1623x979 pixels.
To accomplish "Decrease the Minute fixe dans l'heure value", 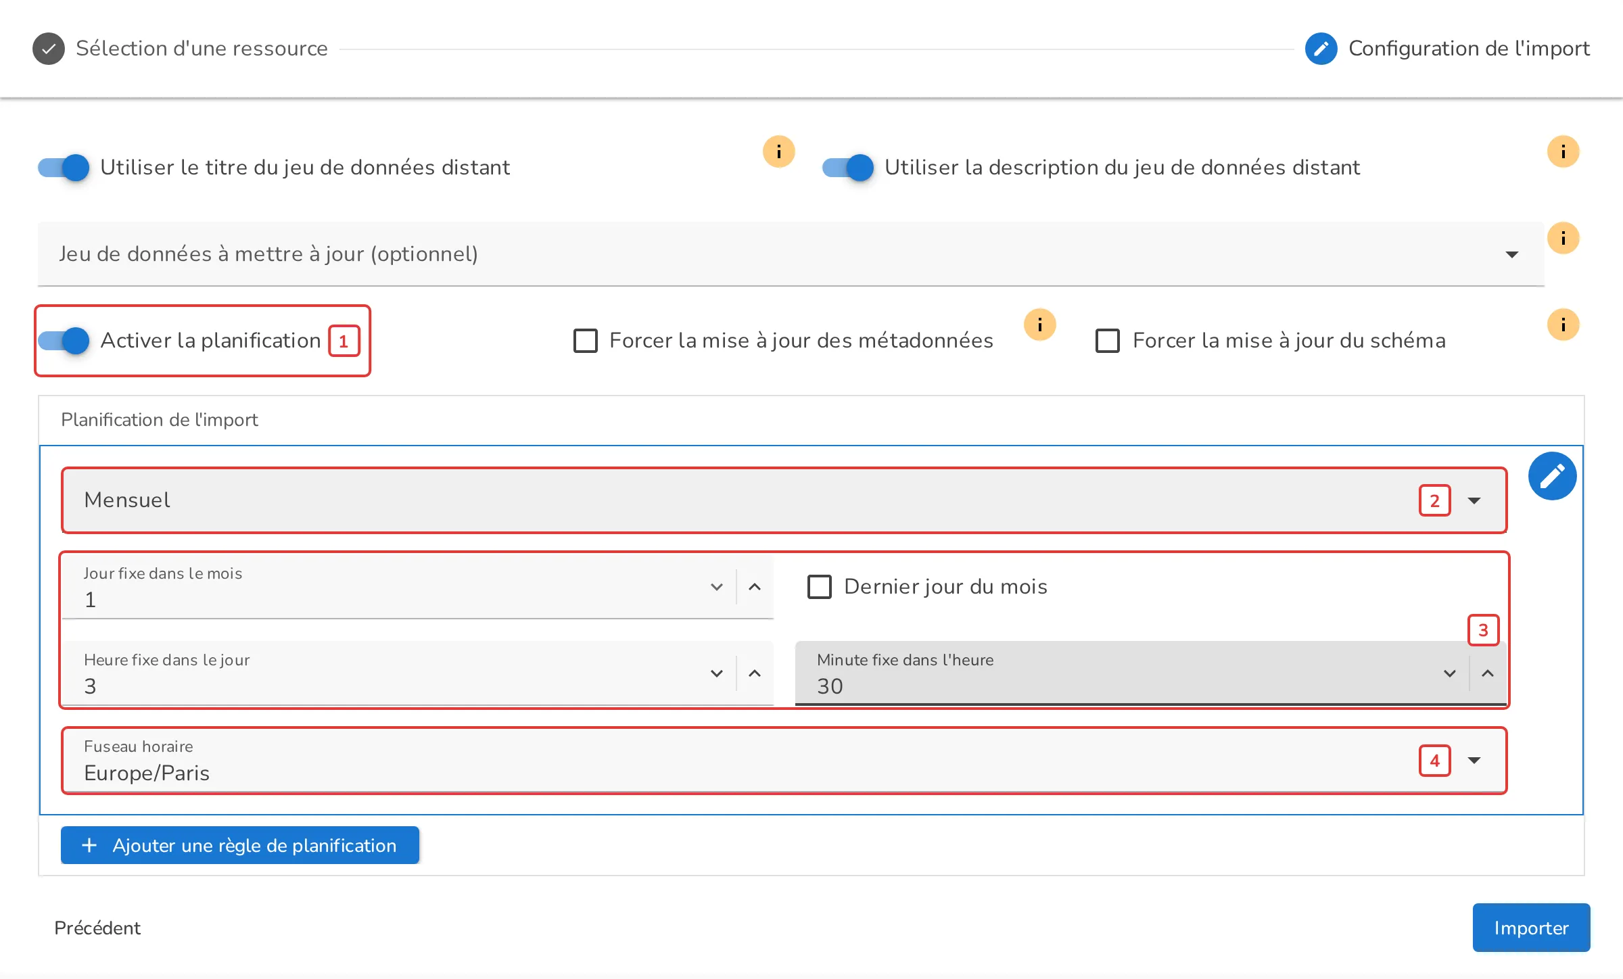I will point(1450,673).
